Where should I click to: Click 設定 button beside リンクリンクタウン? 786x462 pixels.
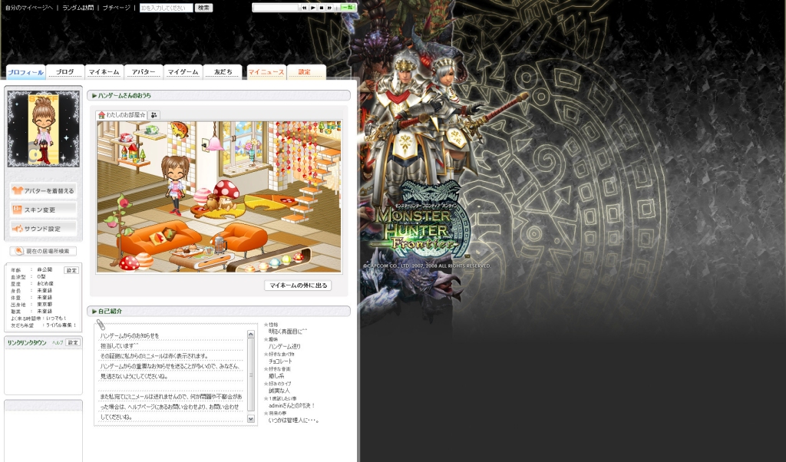(73, 342)
